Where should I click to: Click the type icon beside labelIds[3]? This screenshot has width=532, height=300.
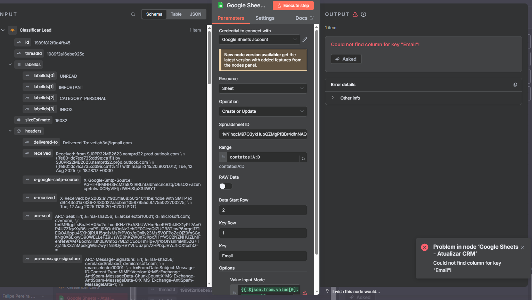pos(27,109)
